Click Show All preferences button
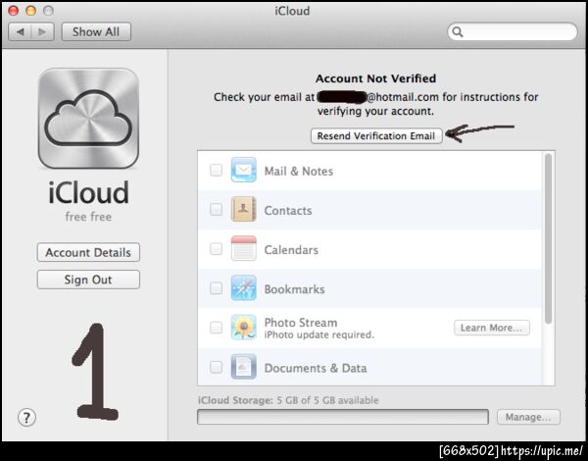Screen dimensions: 588x461 click(x=96, y=32)
